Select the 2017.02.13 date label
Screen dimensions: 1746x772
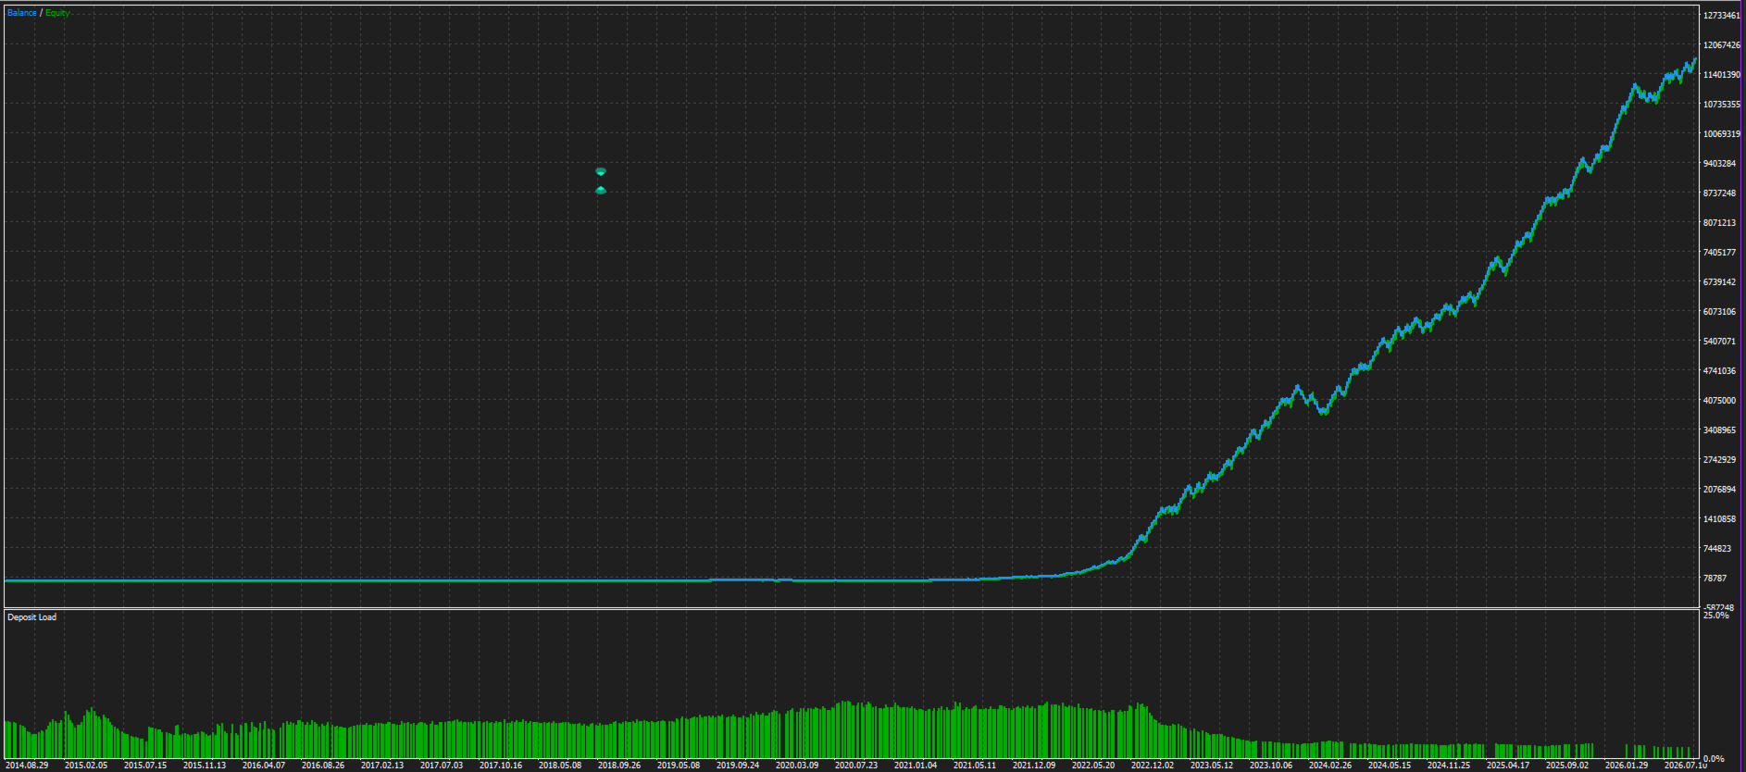click(382, 766)
